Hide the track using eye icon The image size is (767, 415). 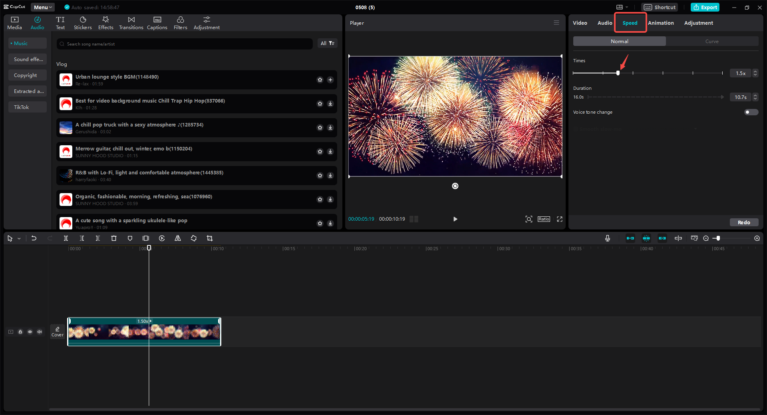(30, 332)
